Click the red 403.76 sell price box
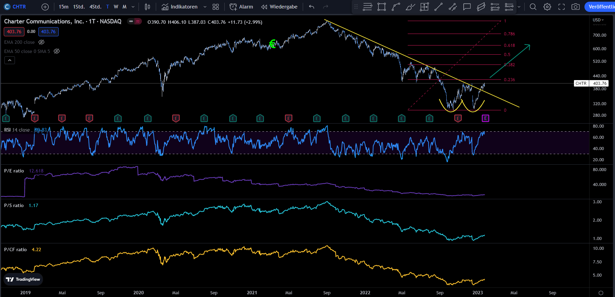The width and height of the screenshot is (615, 297). 14,32
